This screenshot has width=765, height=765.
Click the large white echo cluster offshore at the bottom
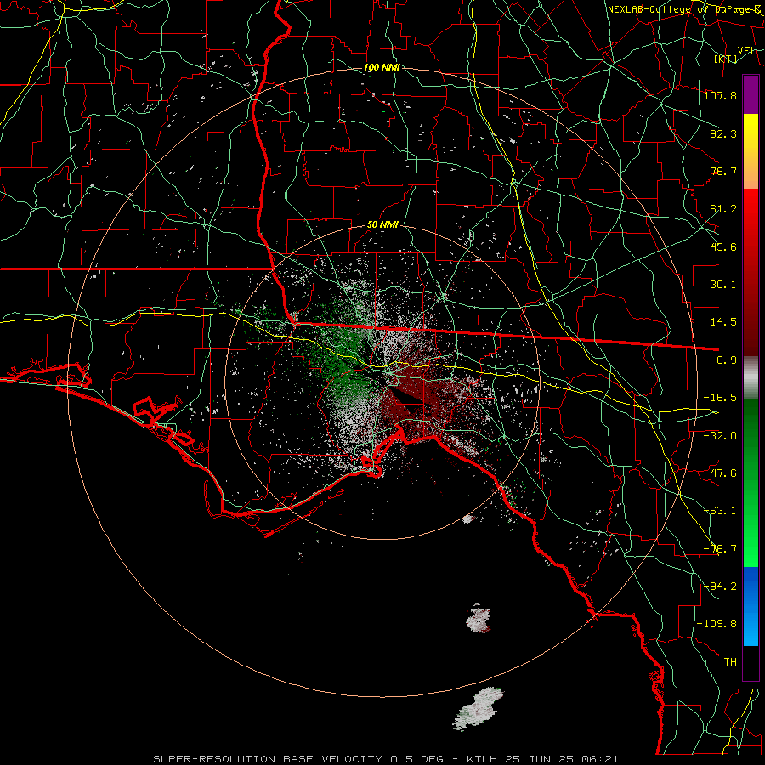click(x=478, y=710)
